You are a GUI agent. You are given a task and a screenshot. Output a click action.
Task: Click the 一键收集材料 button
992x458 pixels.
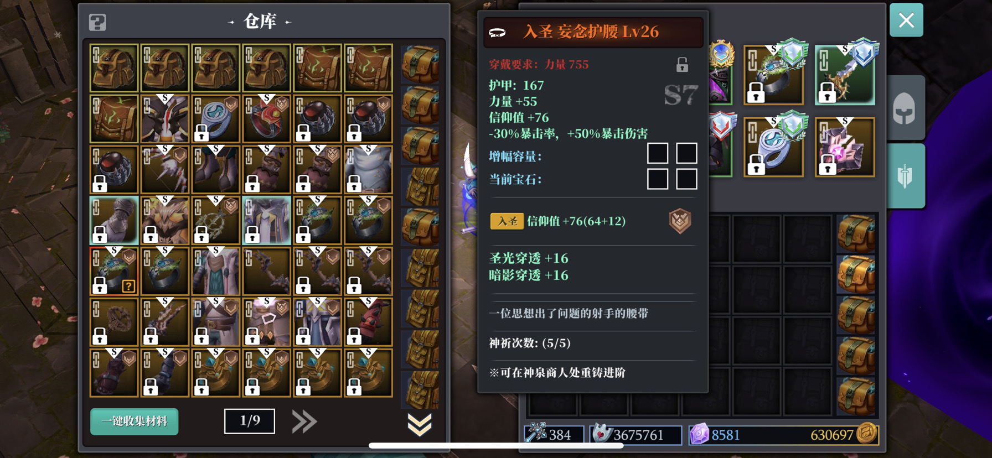[135, 421]
